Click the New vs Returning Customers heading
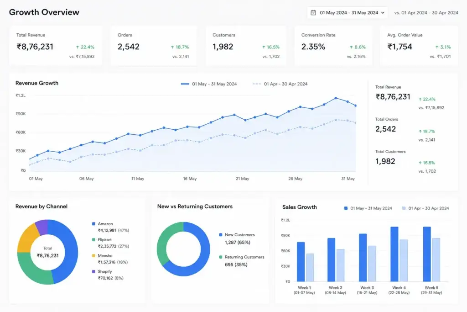The width and height of the screenshot is (467, 312). 195,206
